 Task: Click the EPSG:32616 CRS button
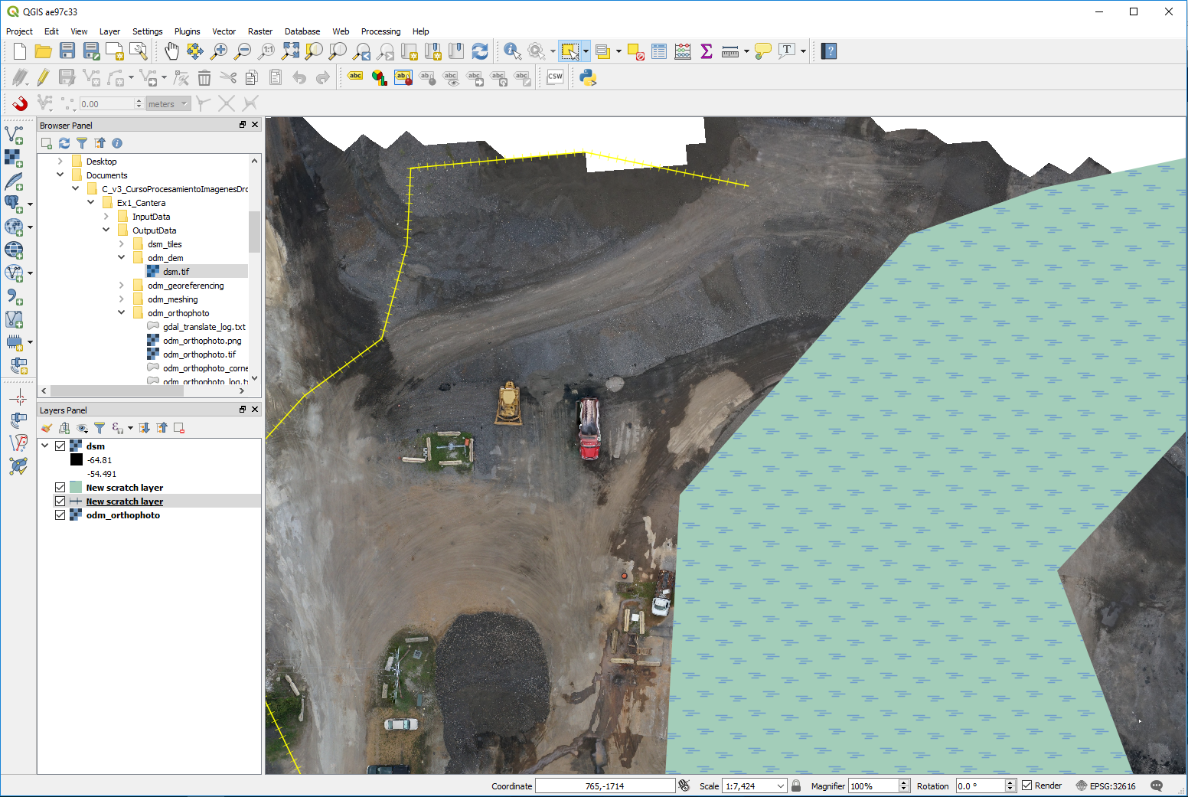point(1105,786)
